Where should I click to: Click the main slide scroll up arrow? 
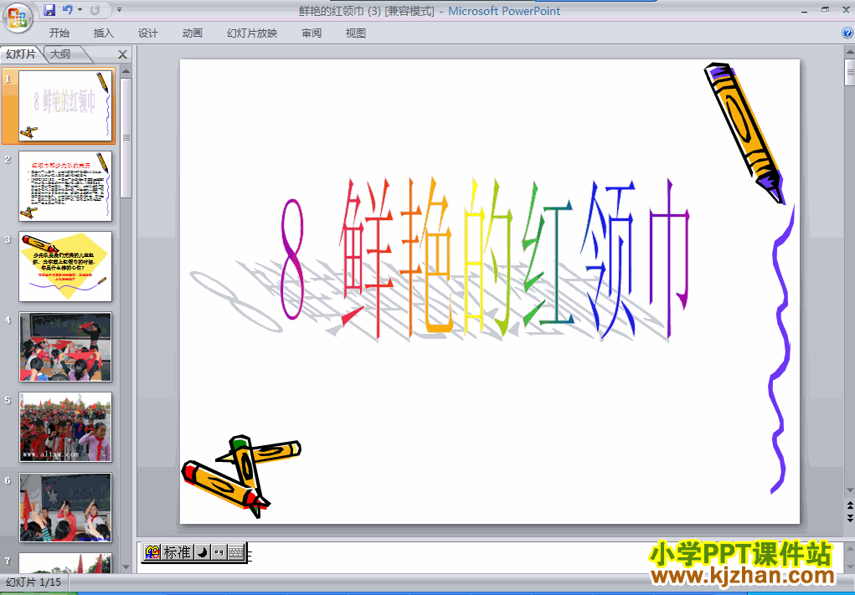pyautogui.click(x=849, y=53)
